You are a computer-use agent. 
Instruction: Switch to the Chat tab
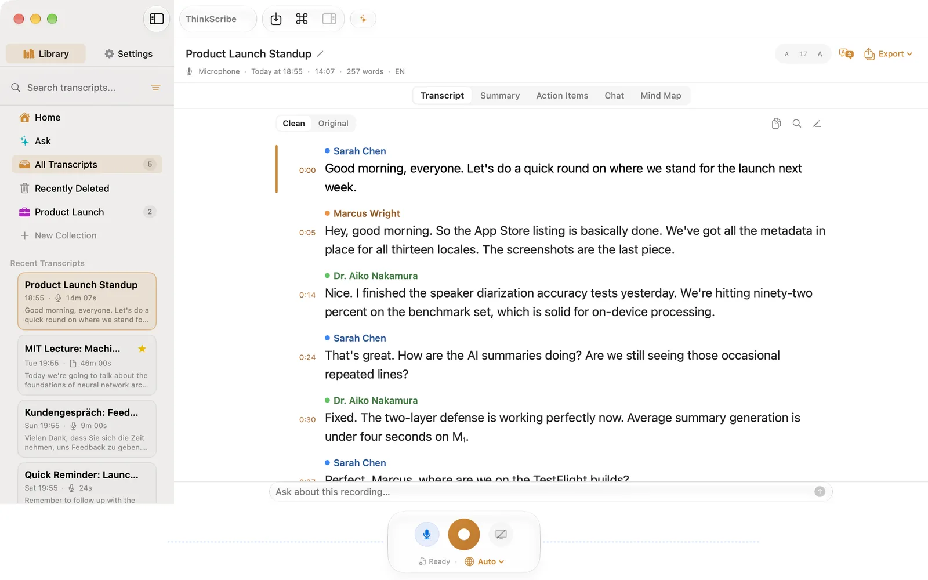coord(614,96)
